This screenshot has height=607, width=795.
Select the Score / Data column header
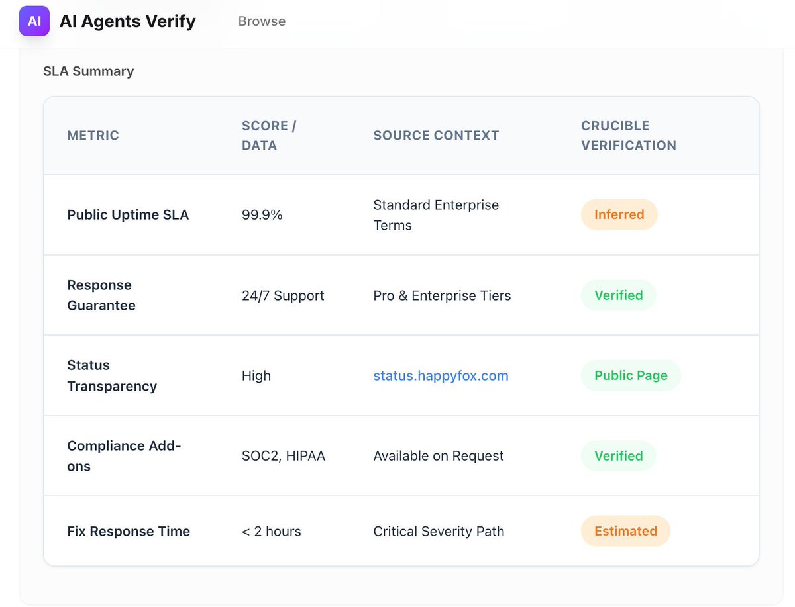[x=269, y=136]
